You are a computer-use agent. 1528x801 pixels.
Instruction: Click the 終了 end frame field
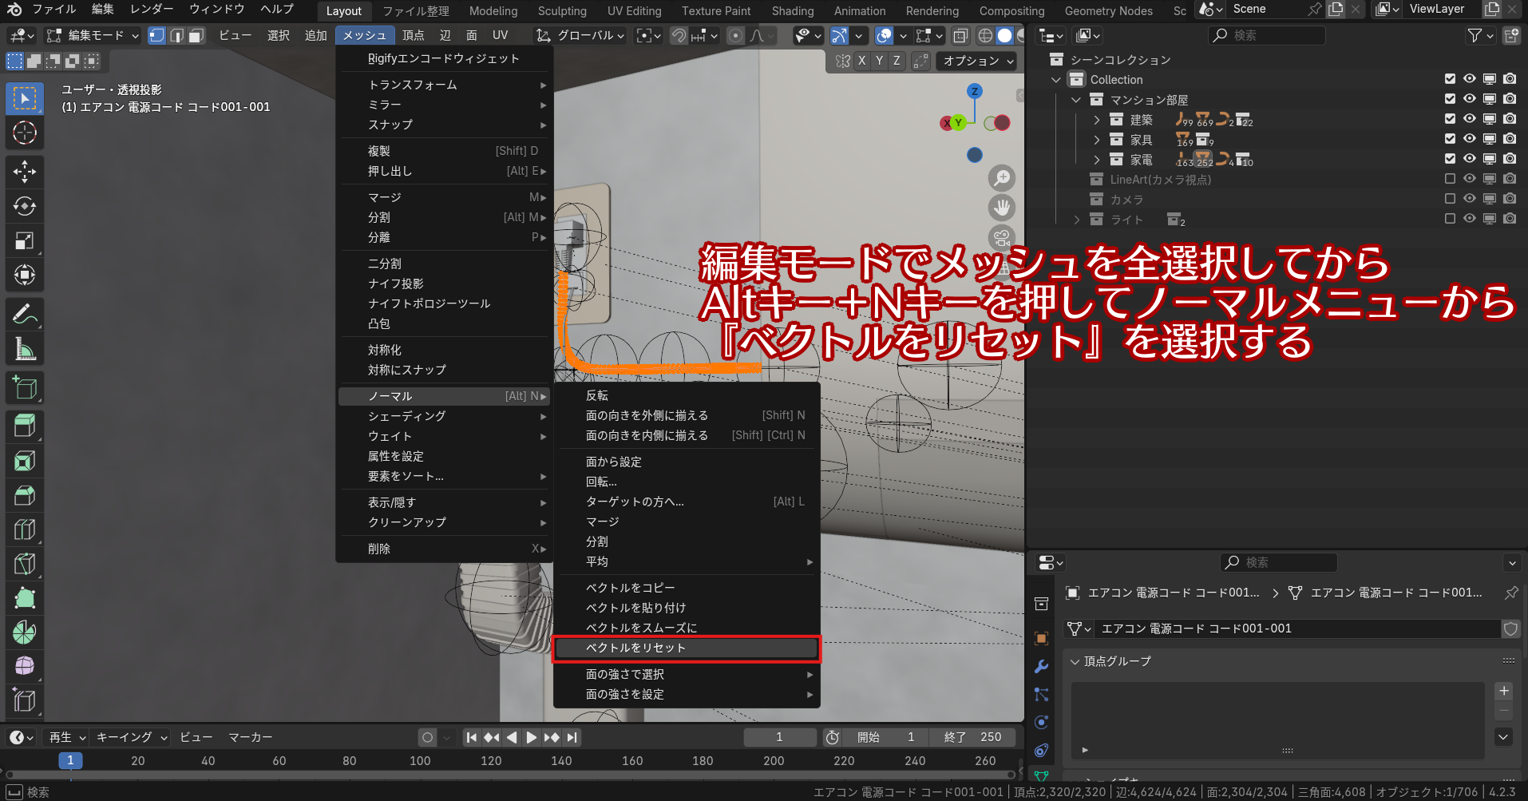click(x=973, y=737)
